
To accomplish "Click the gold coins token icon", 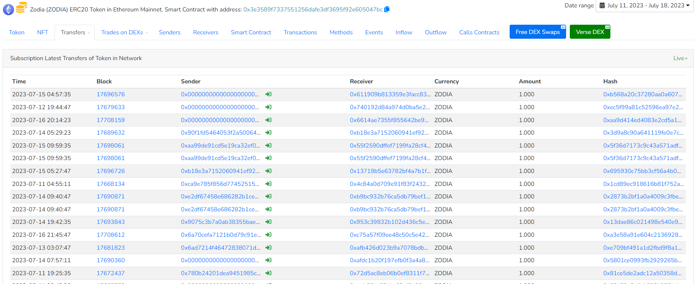I will [21, 7].
